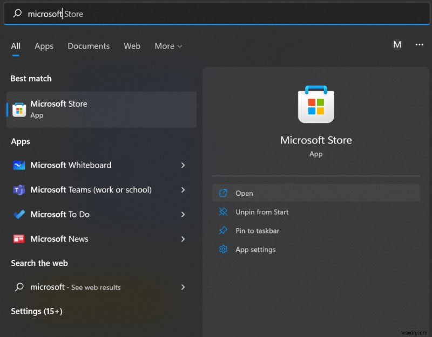
Task: Open the More filter dropdown
Action: (168, 46)
